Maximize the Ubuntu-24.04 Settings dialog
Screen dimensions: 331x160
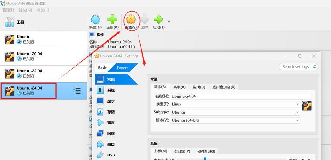point(300,56)
